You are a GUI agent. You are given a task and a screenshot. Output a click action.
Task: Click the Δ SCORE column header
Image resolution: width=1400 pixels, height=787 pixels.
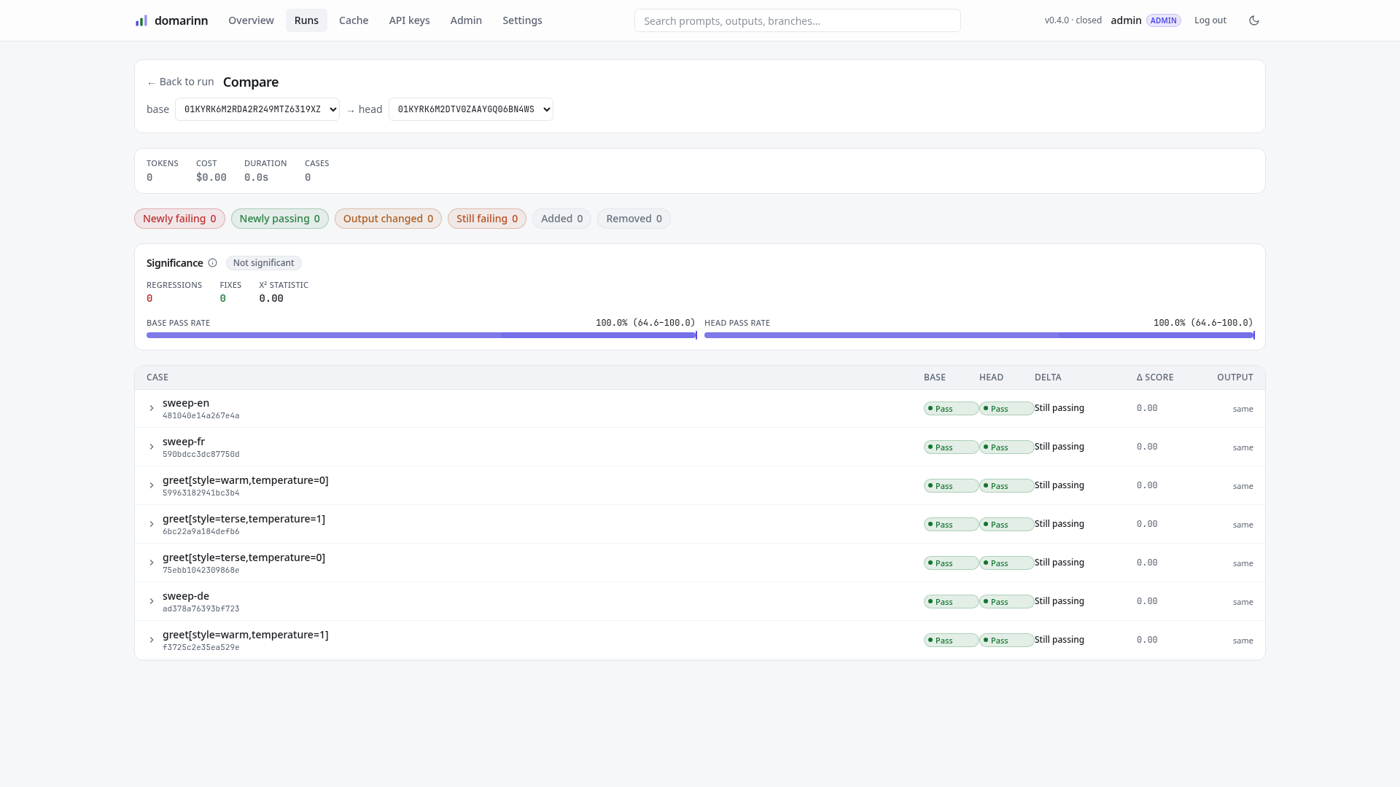coord(1155,377)
